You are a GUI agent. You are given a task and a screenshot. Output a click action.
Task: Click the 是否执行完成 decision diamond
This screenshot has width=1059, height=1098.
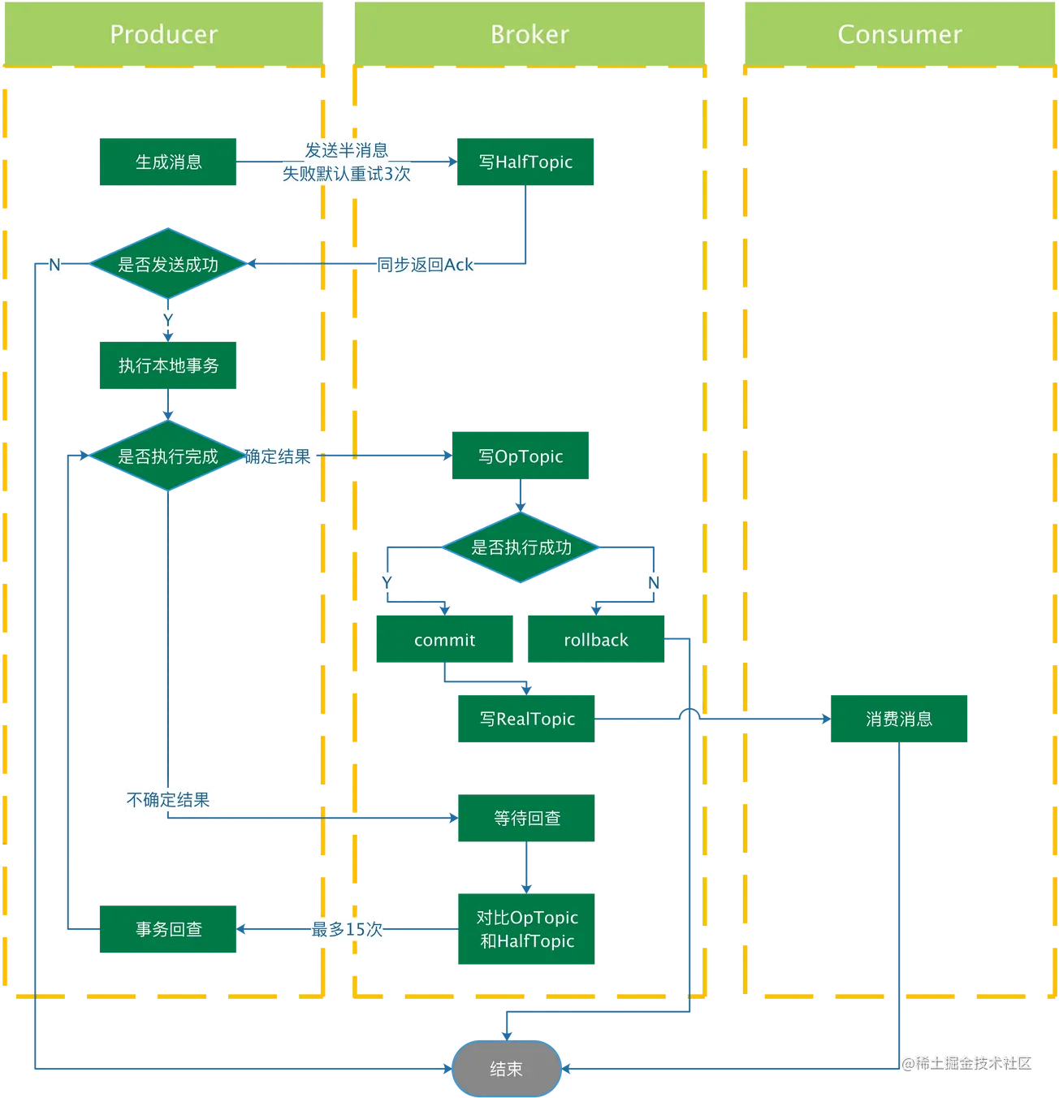pyautogui.click(x=168, y=456)
